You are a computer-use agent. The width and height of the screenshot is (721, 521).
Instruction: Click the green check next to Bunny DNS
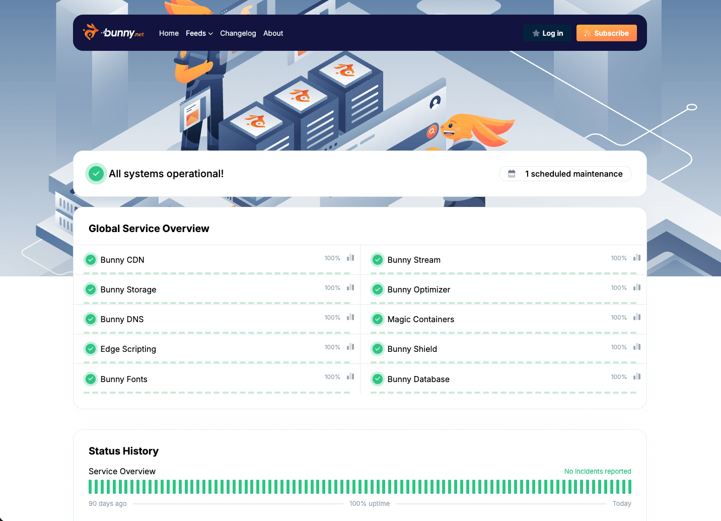click(x=91, y=319)
